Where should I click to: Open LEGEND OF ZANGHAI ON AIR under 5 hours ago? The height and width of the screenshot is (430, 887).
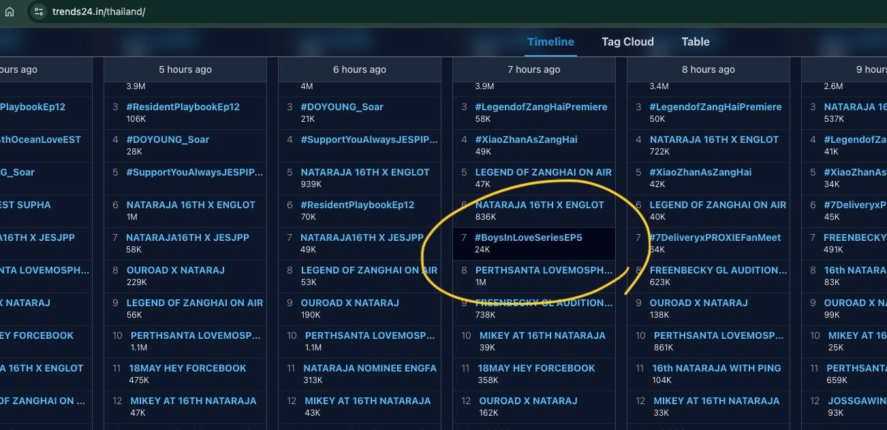tap(195, 303)
